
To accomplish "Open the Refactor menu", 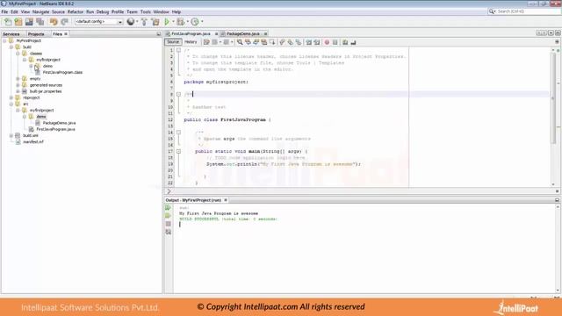I will point(76,11).
